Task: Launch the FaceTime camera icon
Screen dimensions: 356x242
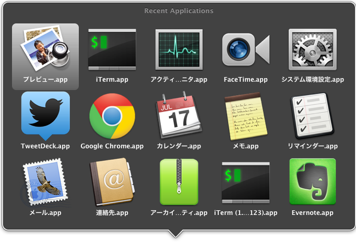Action: point(246,49)
